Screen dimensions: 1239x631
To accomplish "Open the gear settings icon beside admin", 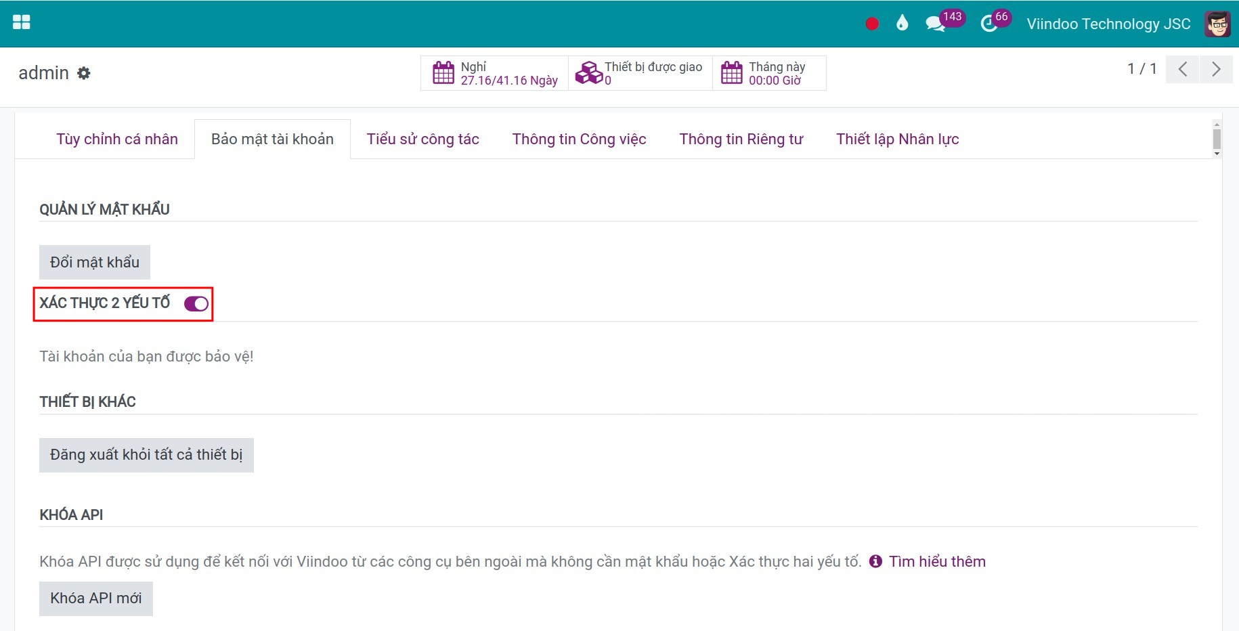I will 83,72.
